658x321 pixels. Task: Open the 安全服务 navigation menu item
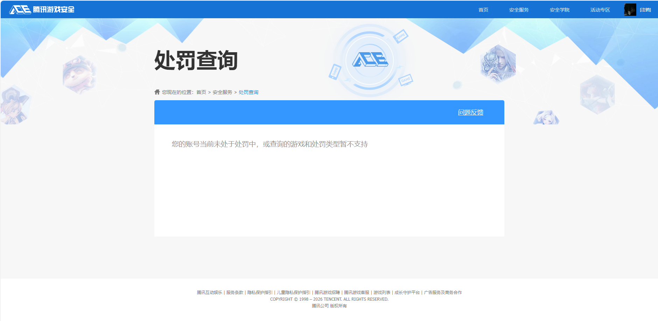[519, 9]
